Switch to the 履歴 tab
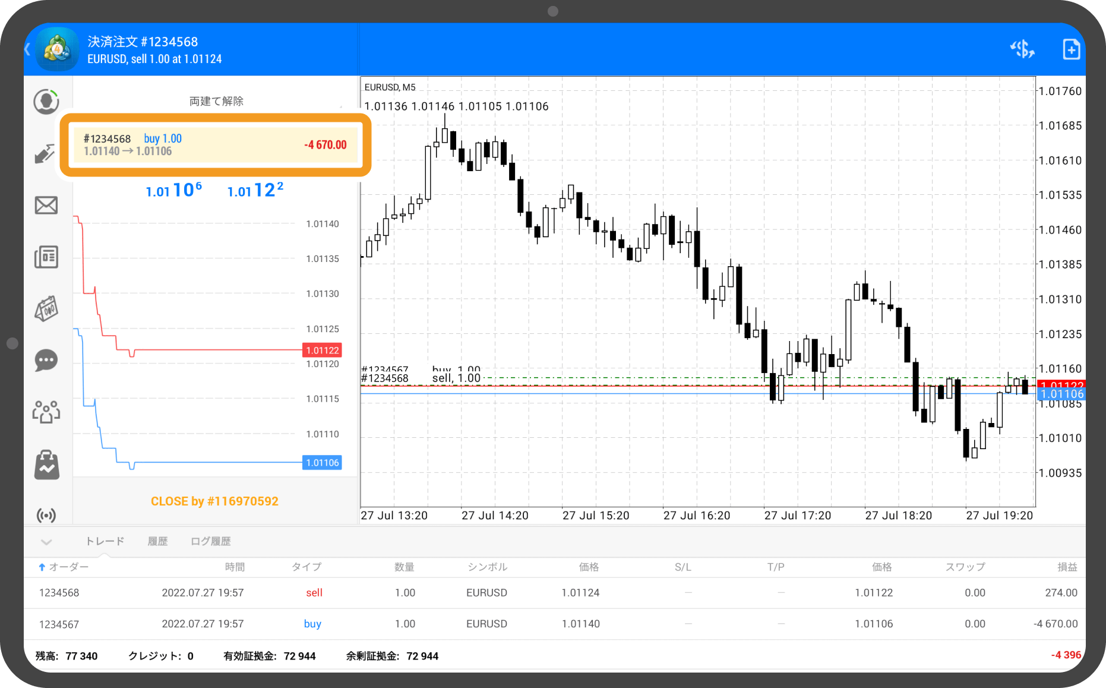 [x=157, y=541]
